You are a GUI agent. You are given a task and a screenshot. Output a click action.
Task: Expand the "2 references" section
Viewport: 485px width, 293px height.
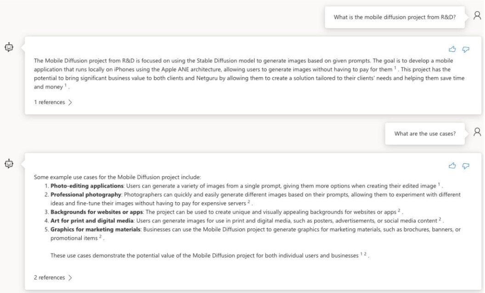(53, 277)
